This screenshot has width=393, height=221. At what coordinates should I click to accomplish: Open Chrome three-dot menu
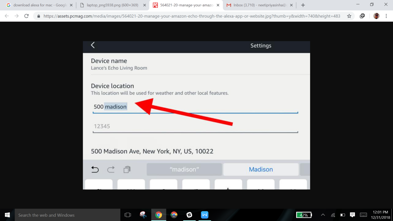coord(386,16)
